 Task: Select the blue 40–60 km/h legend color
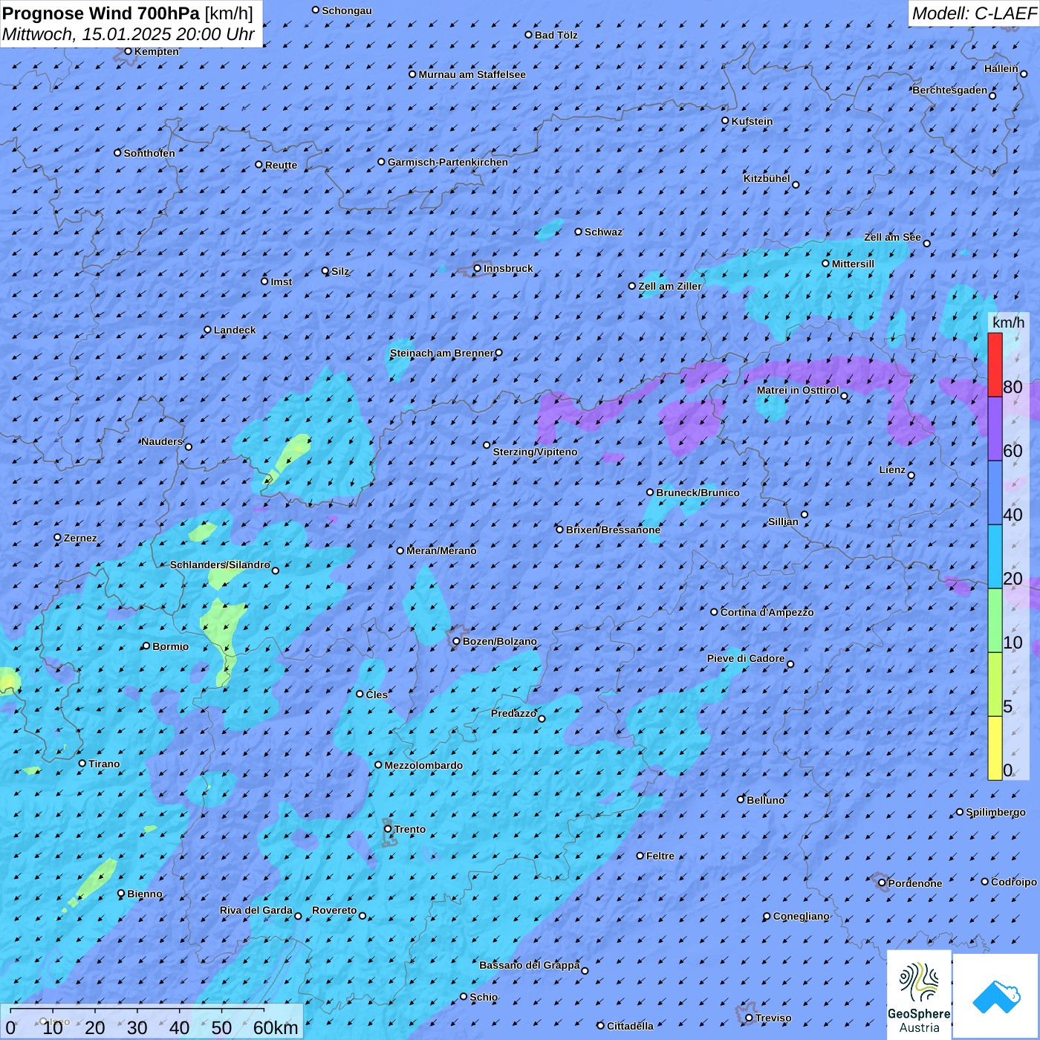(x=995, y=493)
